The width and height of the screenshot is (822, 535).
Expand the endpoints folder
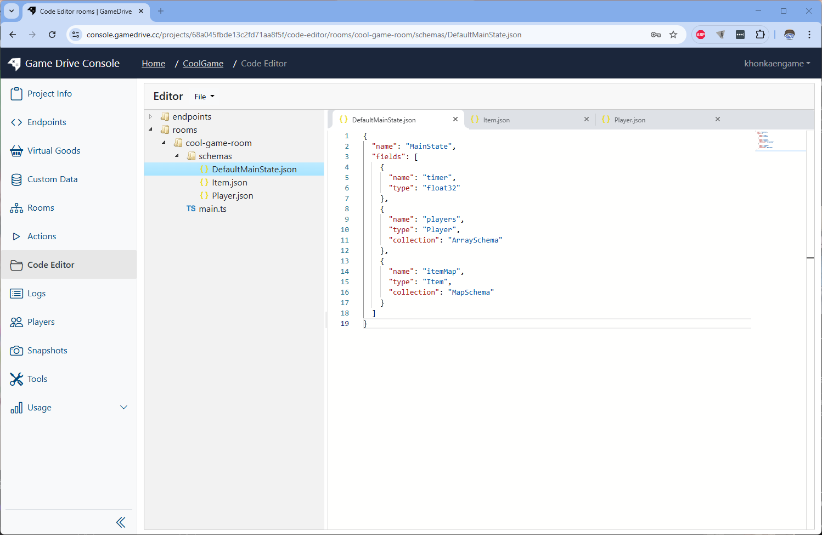150,116
